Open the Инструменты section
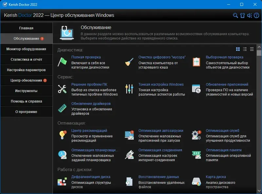This screenshot has height=194, width=262. click(x=26, y=91)
